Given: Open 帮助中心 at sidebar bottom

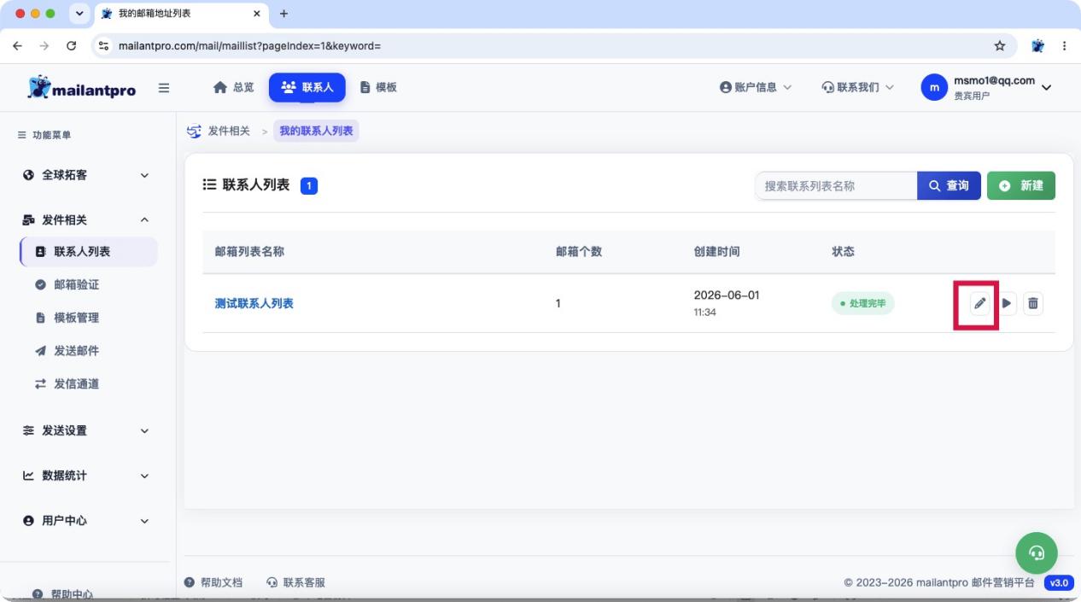Looking at the screenshot, I should [63, 593].
